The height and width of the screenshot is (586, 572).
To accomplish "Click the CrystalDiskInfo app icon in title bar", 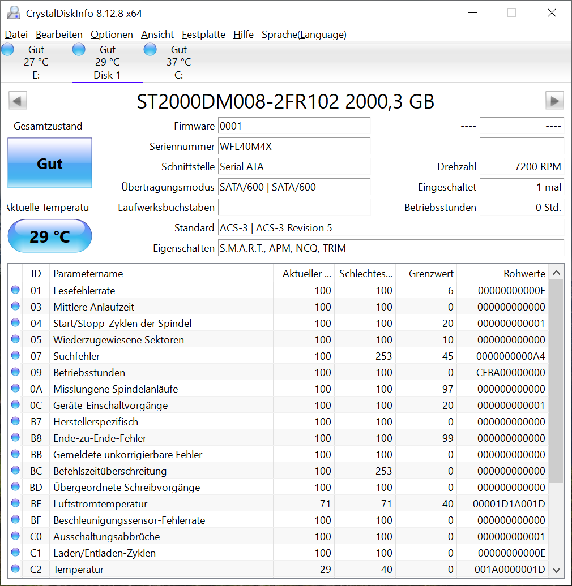I will click(14, 13).
